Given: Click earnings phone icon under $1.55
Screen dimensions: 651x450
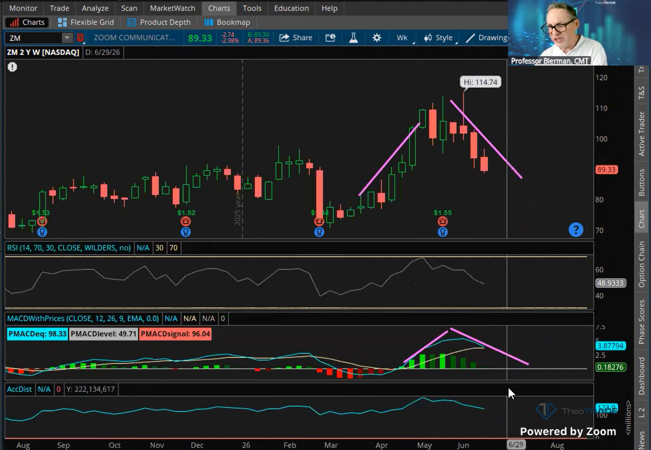Looking at the screenshot, I should (x=443, y=221).
